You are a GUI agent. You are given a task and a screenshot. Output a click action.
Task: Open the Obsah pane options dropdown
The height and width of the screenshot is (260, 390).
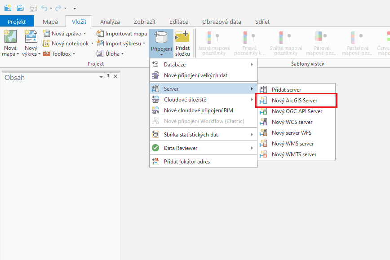click(101, 77)
